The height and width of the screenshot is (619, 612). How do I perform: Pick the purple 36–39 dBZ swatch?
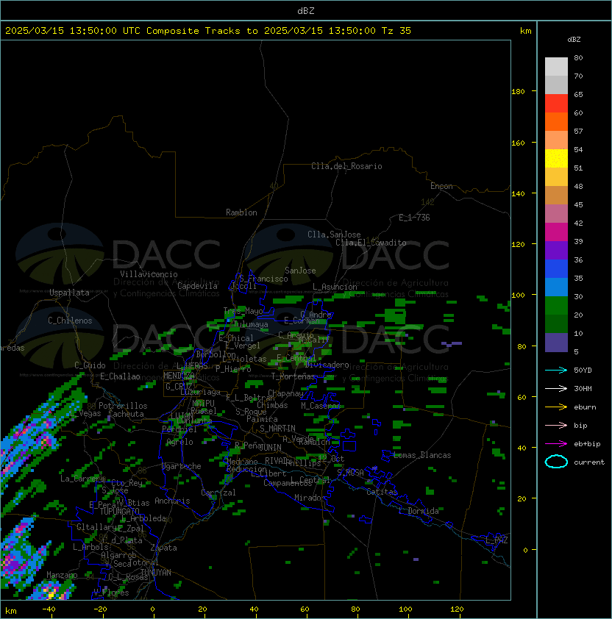(x=556, y=251)
